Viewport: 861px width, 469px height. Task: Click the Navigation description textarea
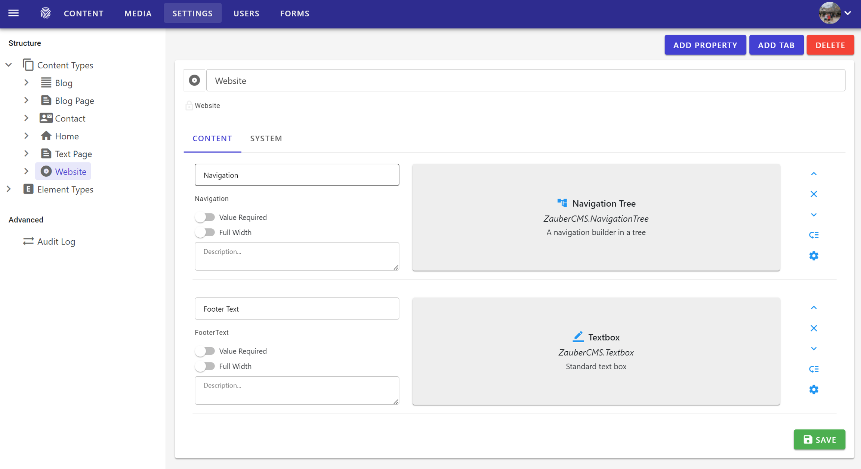(297, 256)
